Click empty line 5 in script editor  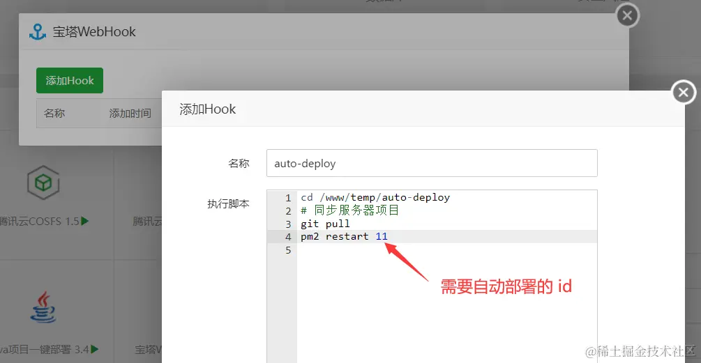(447, 250)
